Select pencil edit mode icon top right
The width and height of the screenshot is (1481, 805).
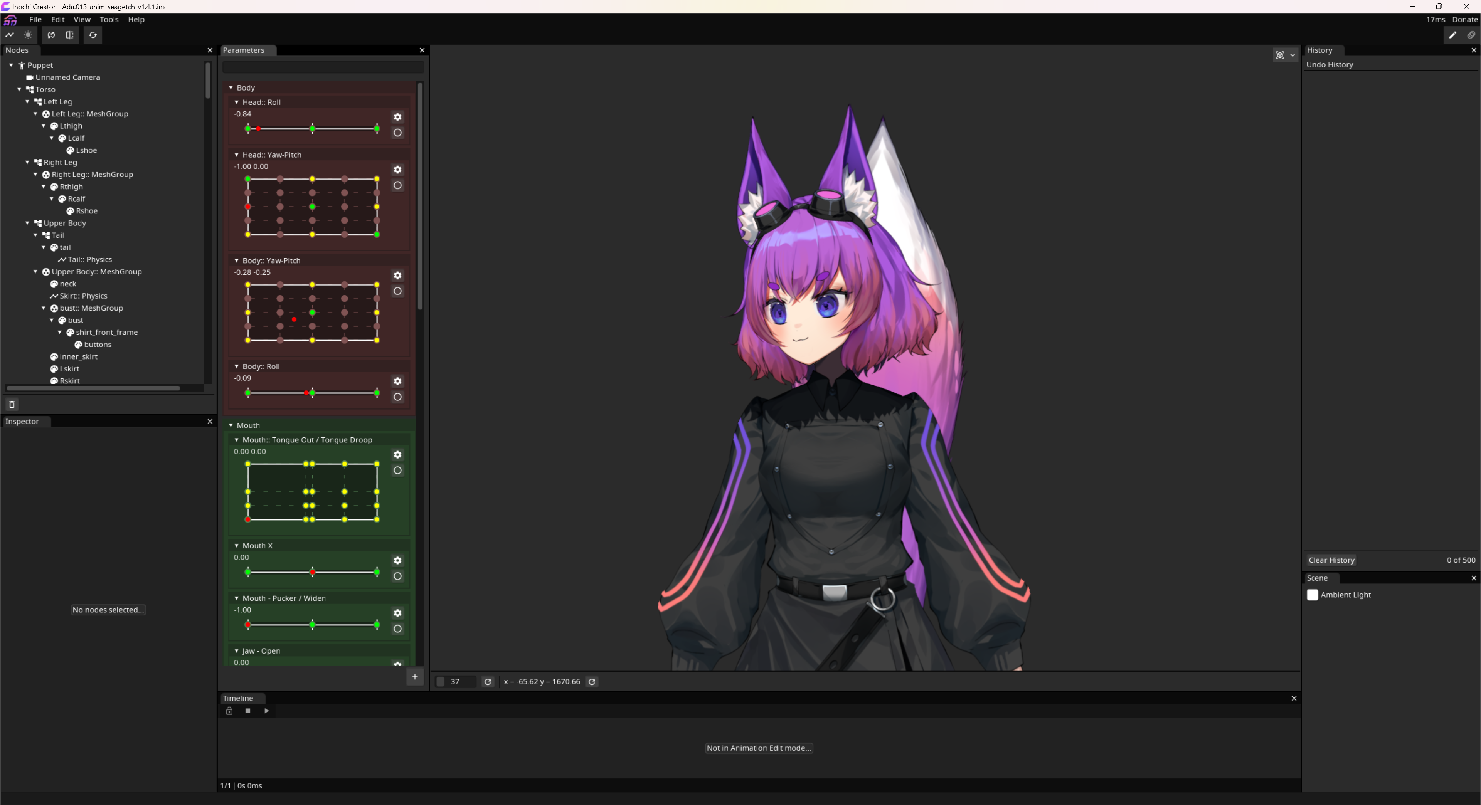tap(1453, 35)
